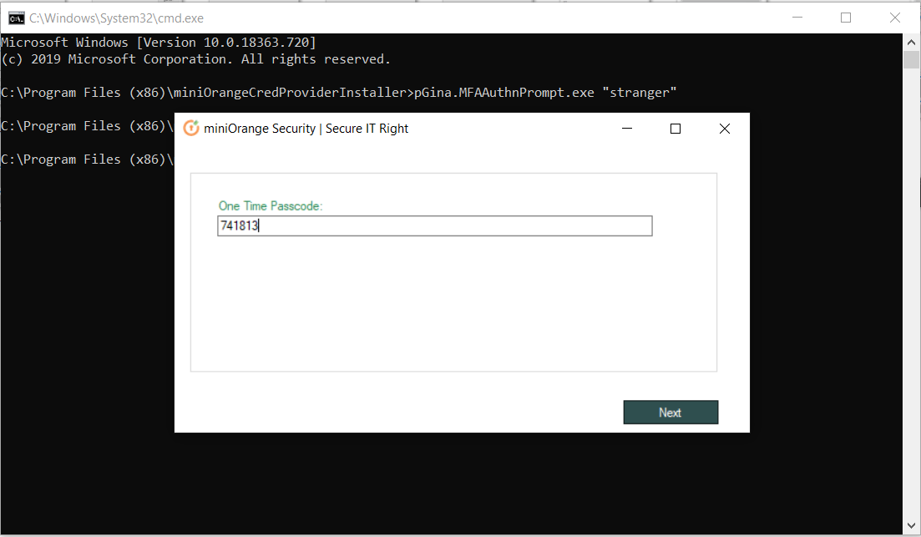
Task: Minimize the cmd.exe window
Action: pos(797,18)
